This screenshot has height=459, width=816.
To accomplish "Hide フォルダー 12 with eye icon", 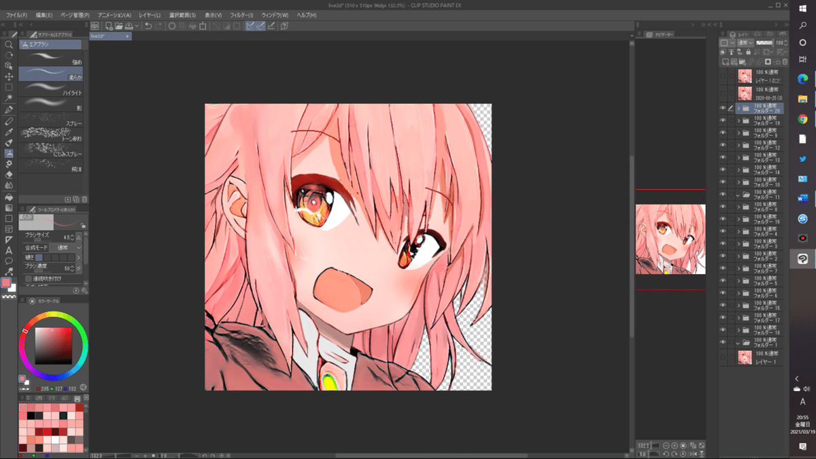I will tap(722, 145).
